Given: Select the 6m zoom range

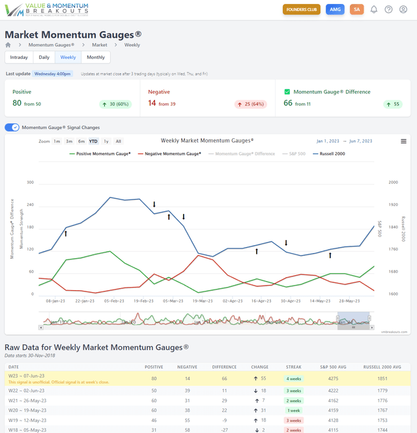Looking at the screenshot, I should (81, 141).
